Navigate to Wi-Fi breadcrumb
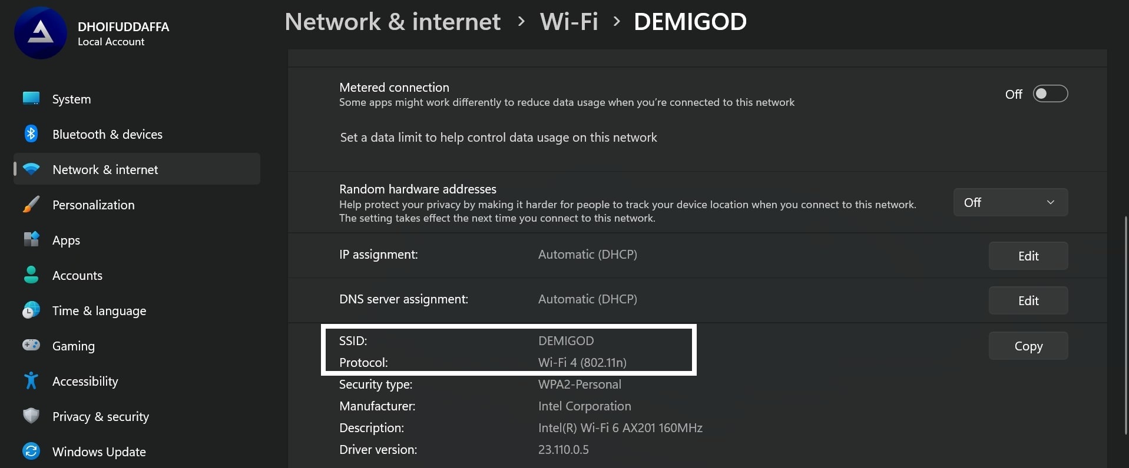The width and height of the screenshot is (1129, 468). [x=569, y=22]
